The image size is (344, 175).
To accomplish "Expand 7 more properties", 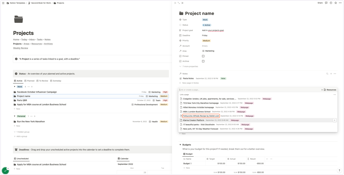I will (x=189, y=66).
